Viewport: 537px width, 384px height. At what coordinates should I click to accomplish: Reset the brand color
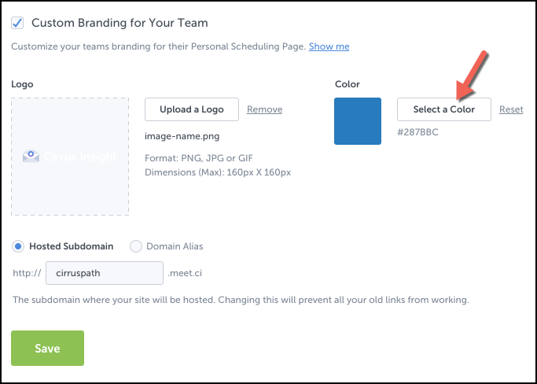[x=511, y=109]
